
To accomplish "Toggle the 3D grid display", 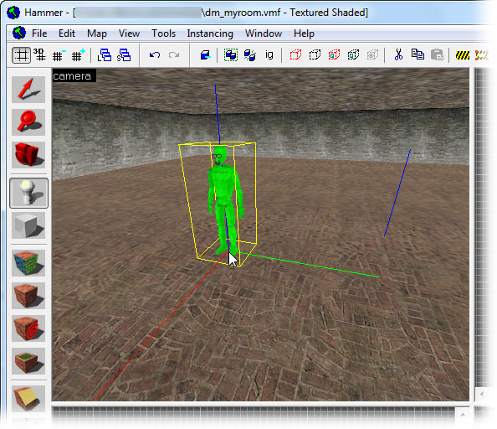I will [x=39, y=55].
